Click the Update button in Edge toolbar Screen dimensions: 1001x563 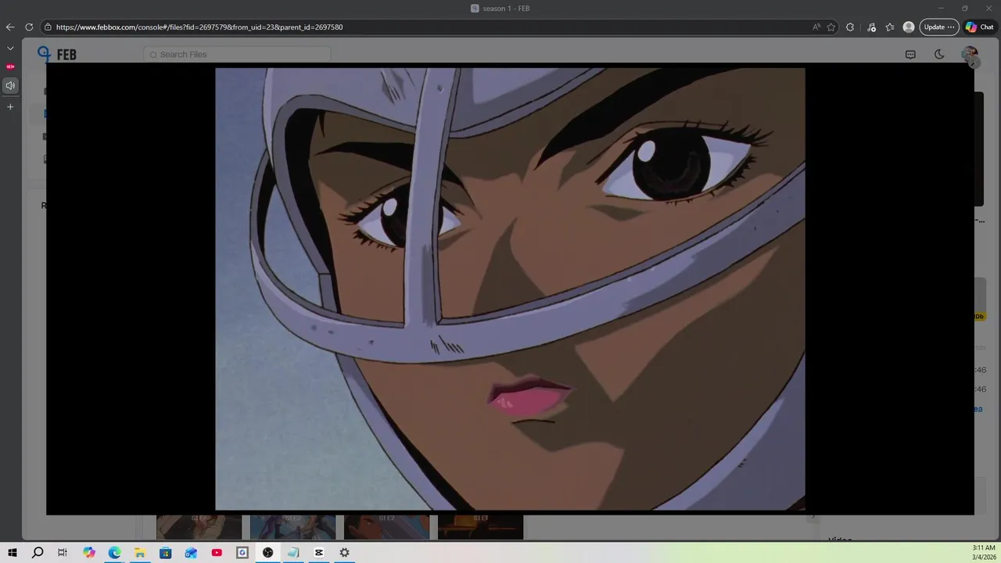click(939, 27)
